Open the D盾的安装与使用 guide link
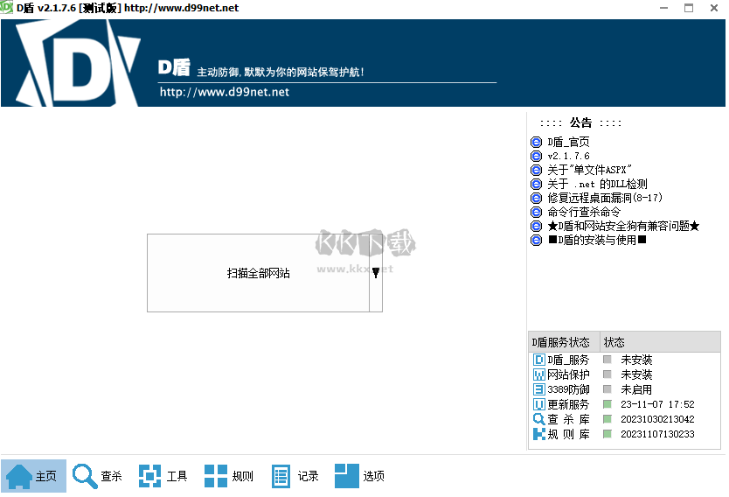The height and width of the screenshot is (497, 729). 596,240
